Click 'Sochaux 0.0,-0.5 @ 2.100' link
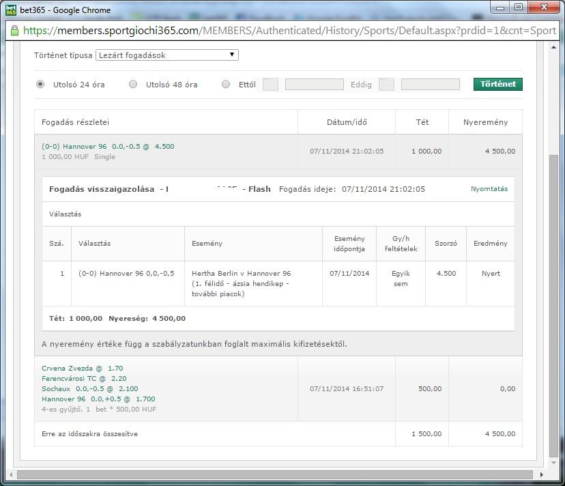The height and width of the screenshot is (486, 565). pos(89,388)
